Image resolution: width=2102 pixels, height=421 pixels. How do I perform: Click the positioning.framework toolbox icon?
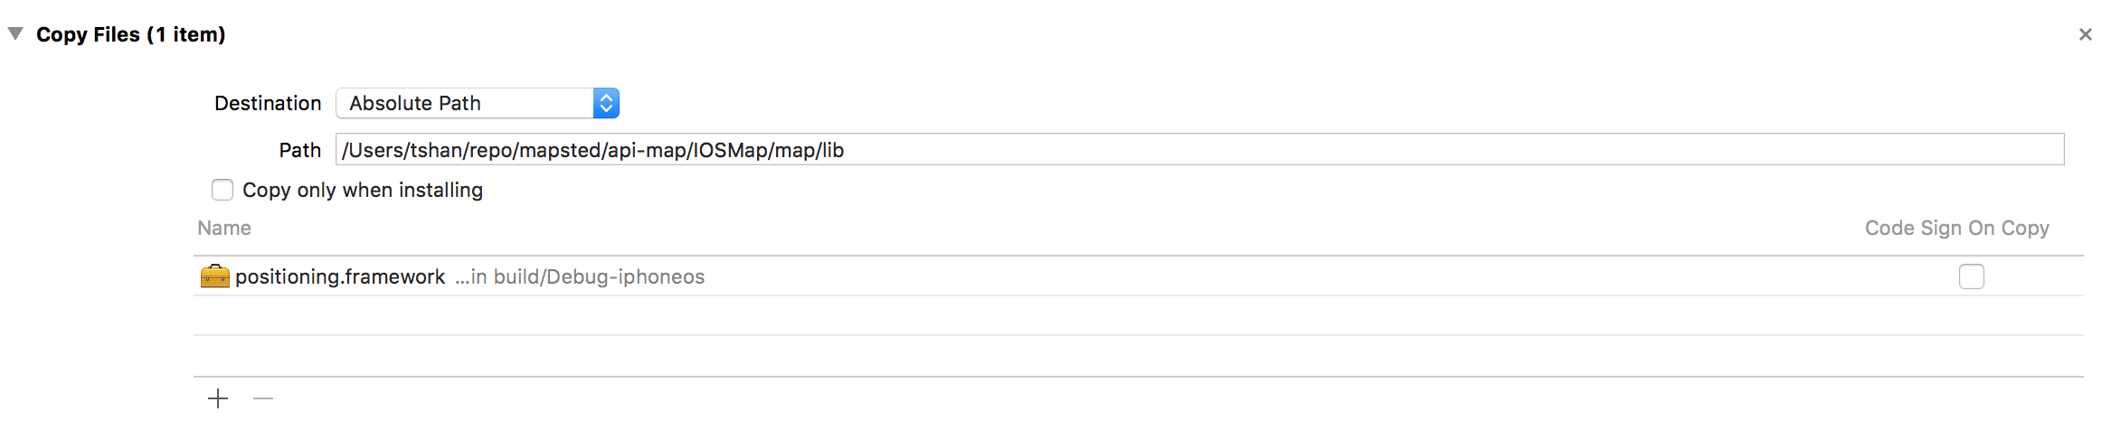tap(214, 276)
